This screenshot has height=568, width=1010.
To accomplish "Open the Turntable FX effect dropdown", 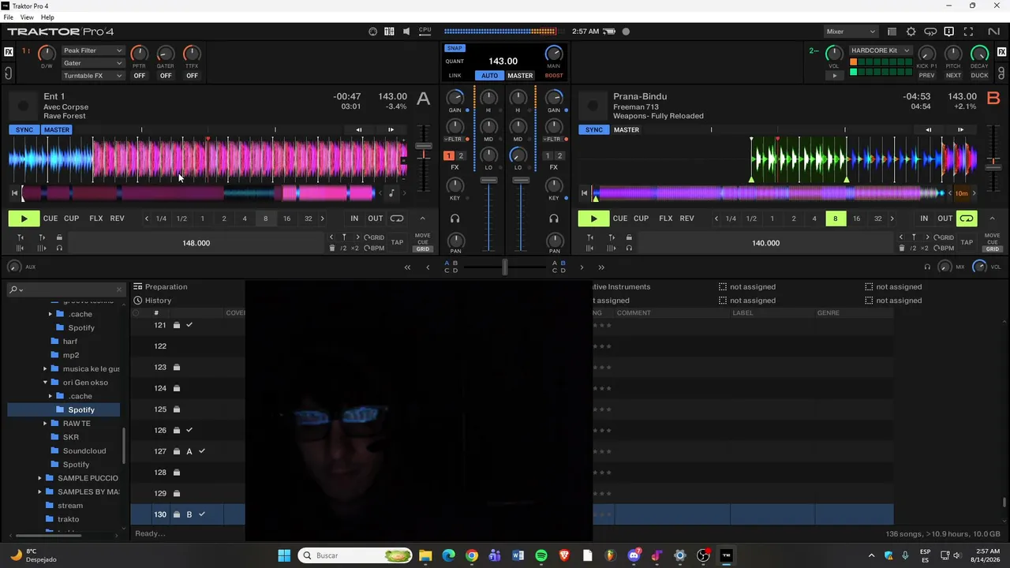I will pos(93,76).
